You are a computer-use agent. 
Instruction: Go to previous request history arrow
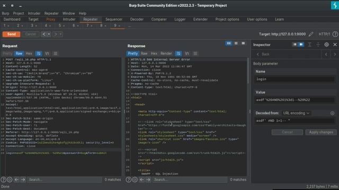pos(44,34)
